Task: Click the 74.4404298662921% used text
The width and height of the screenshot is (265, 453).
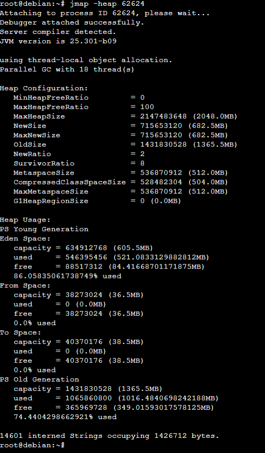Action: pos(65,417)
